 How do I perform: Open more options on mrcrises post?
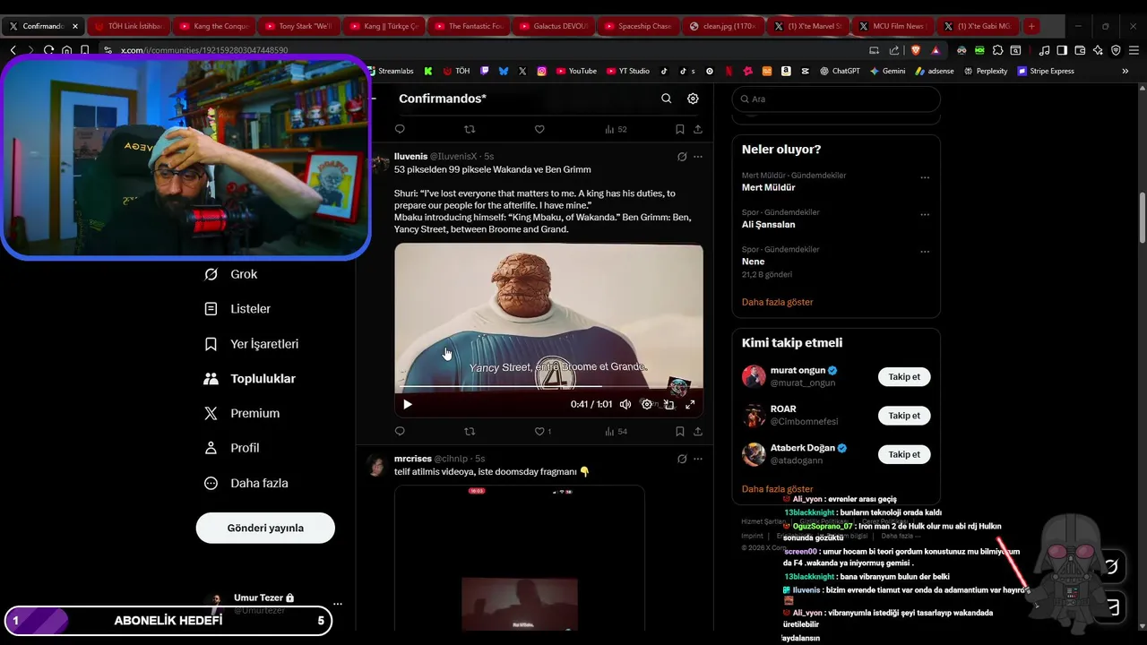(x=698, y=459)
